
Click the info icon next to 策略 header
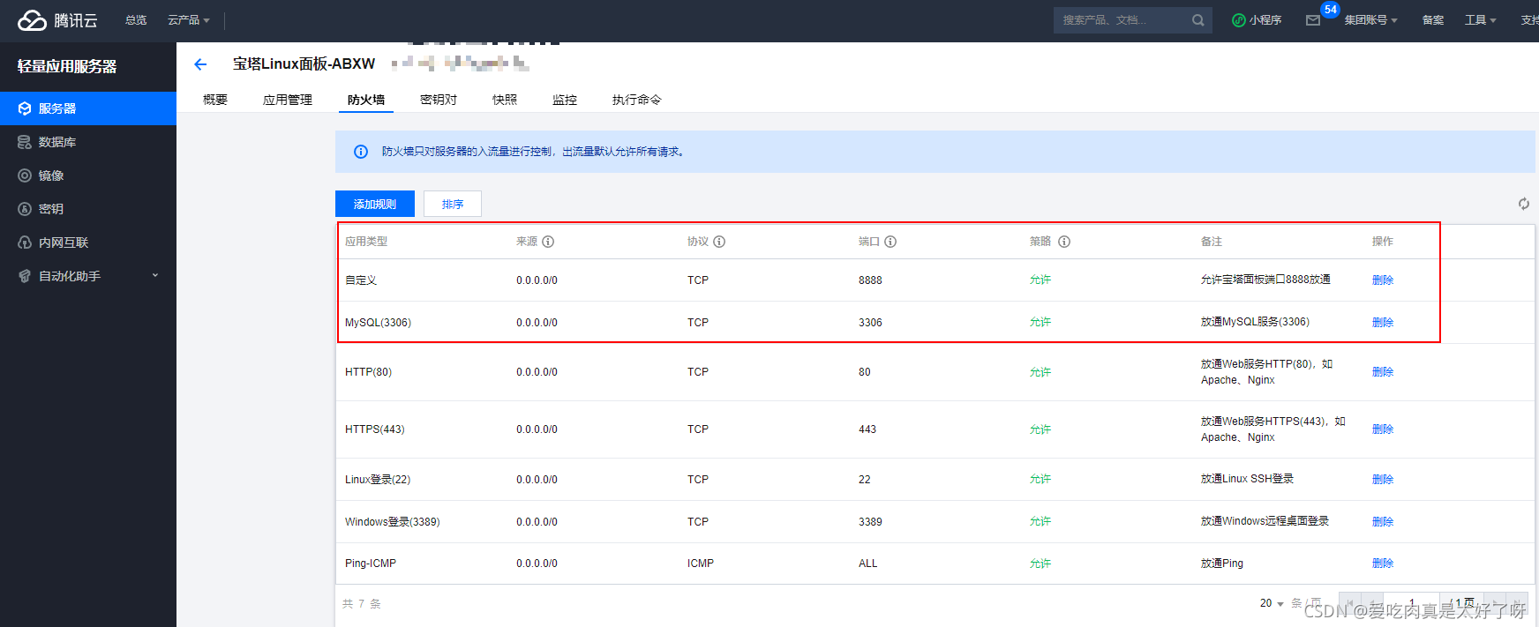pyautogui.click(x=1064, y=242)
